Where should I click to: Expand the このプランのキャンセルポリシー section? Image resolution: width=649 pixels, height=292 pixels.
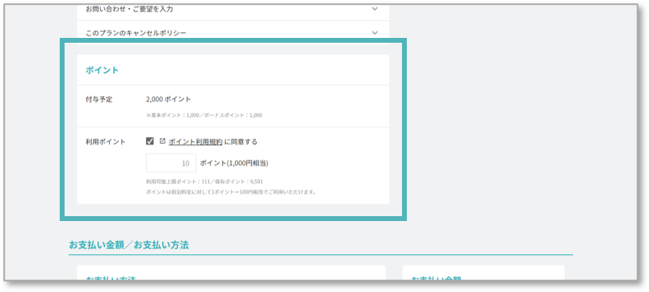[x=233, y=32]
